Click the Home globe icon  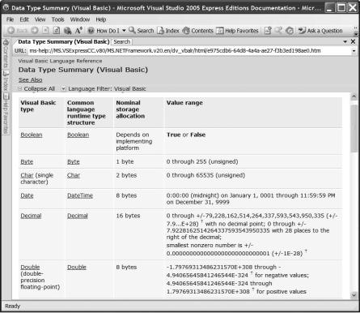tap(67, 31)
